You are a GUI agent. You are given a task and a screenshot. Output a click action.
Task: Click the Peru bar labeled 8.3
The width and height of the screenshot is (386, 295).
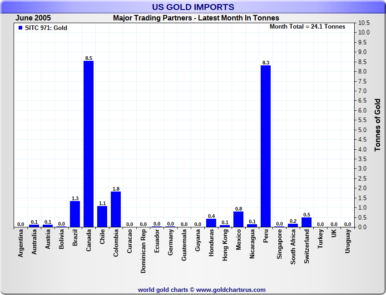(x=266, y=146)
